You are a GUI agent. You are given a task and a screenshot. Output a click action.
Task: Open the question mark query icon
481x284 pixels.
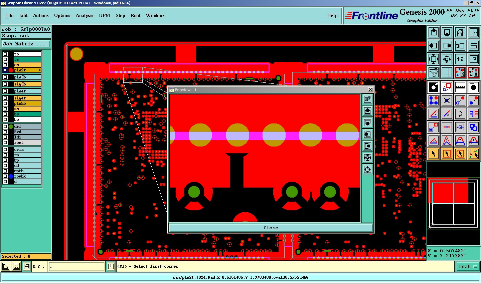pos(474,59)
